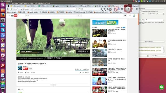Image resolution: width=166 pixels, height=93 pixels.
Task: Dislike the video with thumbs down
Action: [86, 72]
